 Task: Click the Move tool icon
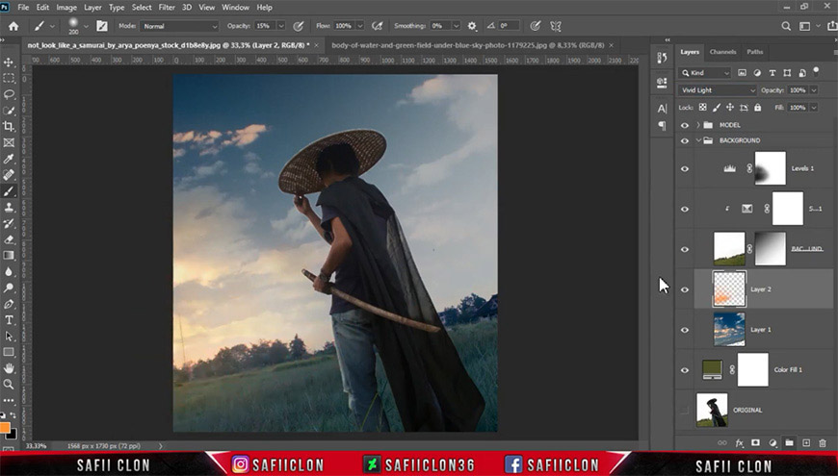pyautogui.click(x=9, y=63)
